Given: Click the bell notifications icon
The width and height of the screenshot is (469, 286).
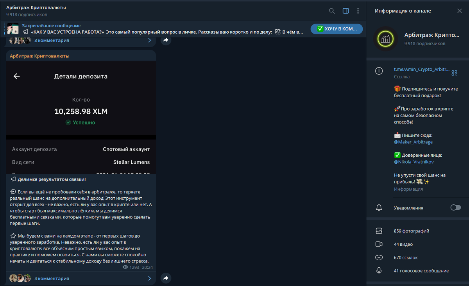Looking at the screenshot, I should tap(379, 207).
